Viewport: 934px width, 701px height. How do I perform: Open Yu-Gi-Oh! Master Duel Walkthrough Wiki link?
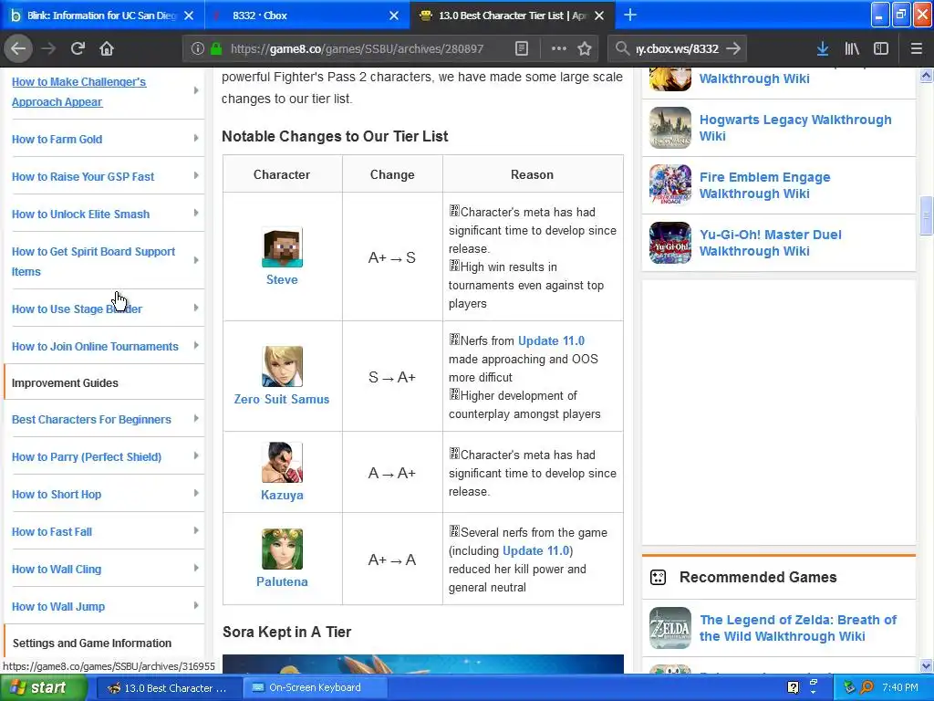[770, 243]
